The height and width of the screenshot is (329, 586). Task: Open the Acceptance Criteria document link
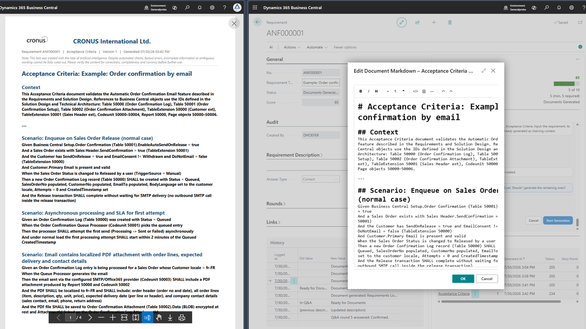[454, 293]
